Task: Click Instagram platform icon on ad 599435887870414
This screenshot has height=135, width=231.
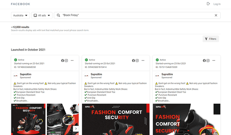Action: (x=137, y=60)
